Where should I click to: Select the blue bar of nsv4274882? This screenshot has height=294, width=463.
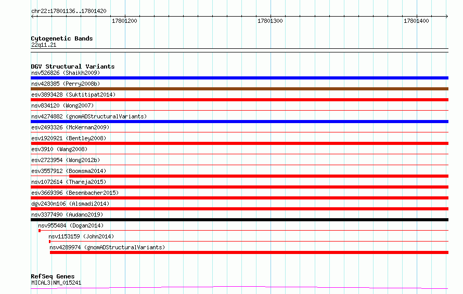pos(239,122)
